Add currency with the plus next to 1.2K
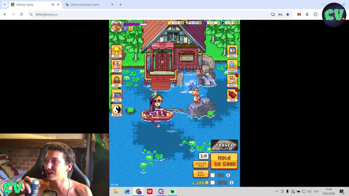 [236, 23]
